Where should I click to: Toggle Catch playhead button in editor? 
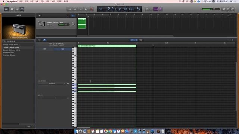[x=44, y=40]
